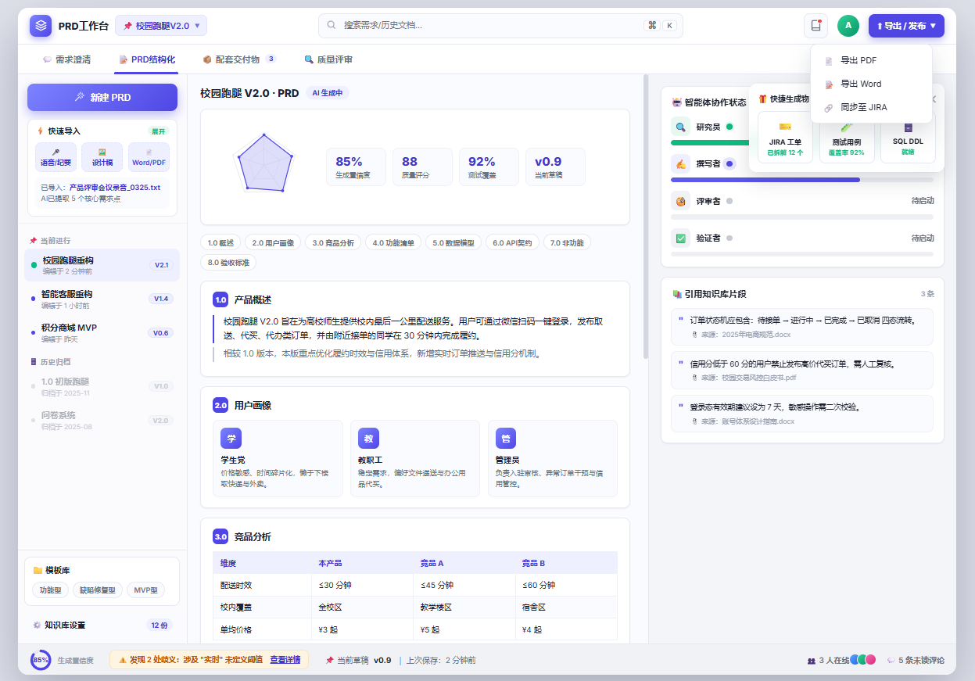Open the 校园跑腿V2.0 project dropdown
975x681 pixels.
coord(161,26)
